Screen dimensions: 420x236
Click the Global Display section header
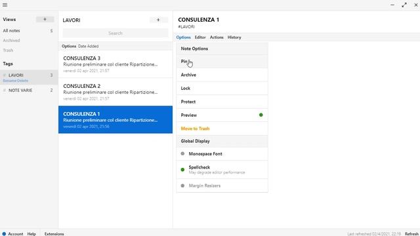222,141
